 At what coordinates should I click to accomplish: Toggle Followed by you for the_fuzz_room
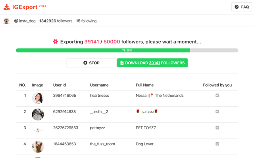tap(217, 144)
